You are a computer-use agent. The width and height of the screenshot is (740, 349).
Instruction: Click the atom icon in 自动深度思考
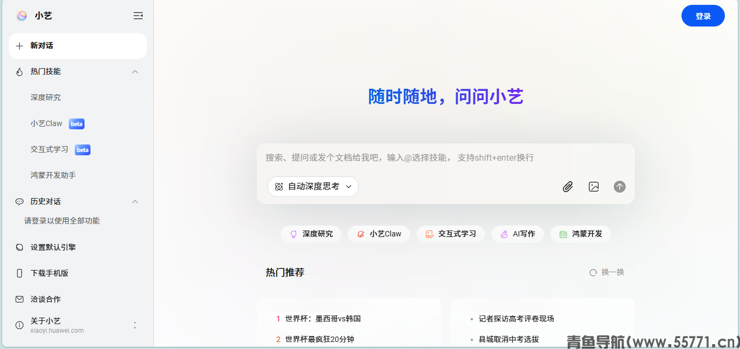(279, 187)
